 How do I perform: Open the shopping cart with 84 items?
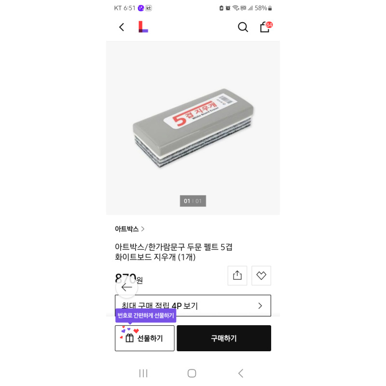pyautogui.click(x=264, y=28)
